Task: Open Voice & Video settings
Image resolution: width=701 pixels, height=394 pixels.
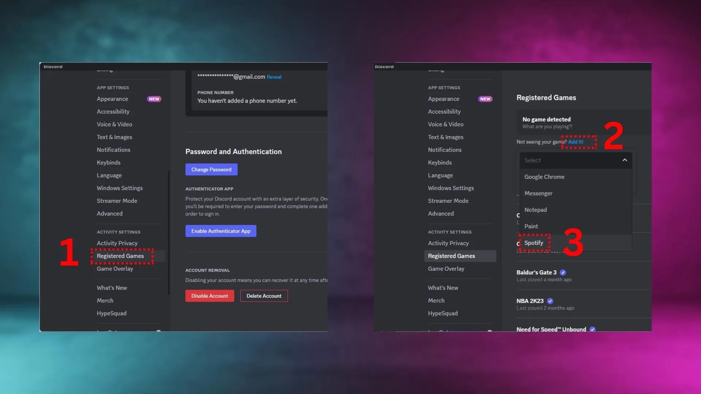Action: tap(114, 124)
